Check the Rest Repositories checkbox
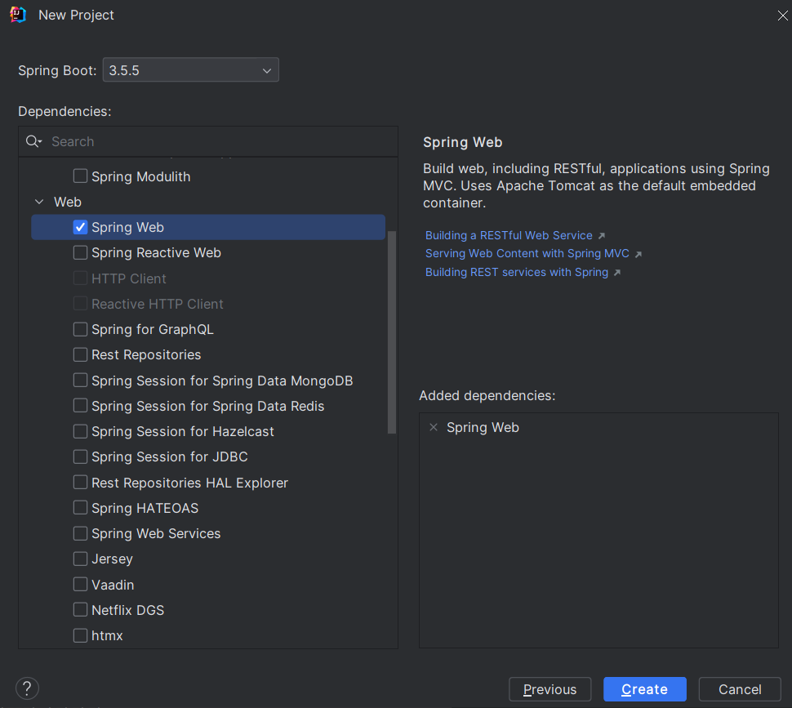Screen dimensions: 792x708 click(80, 354)
